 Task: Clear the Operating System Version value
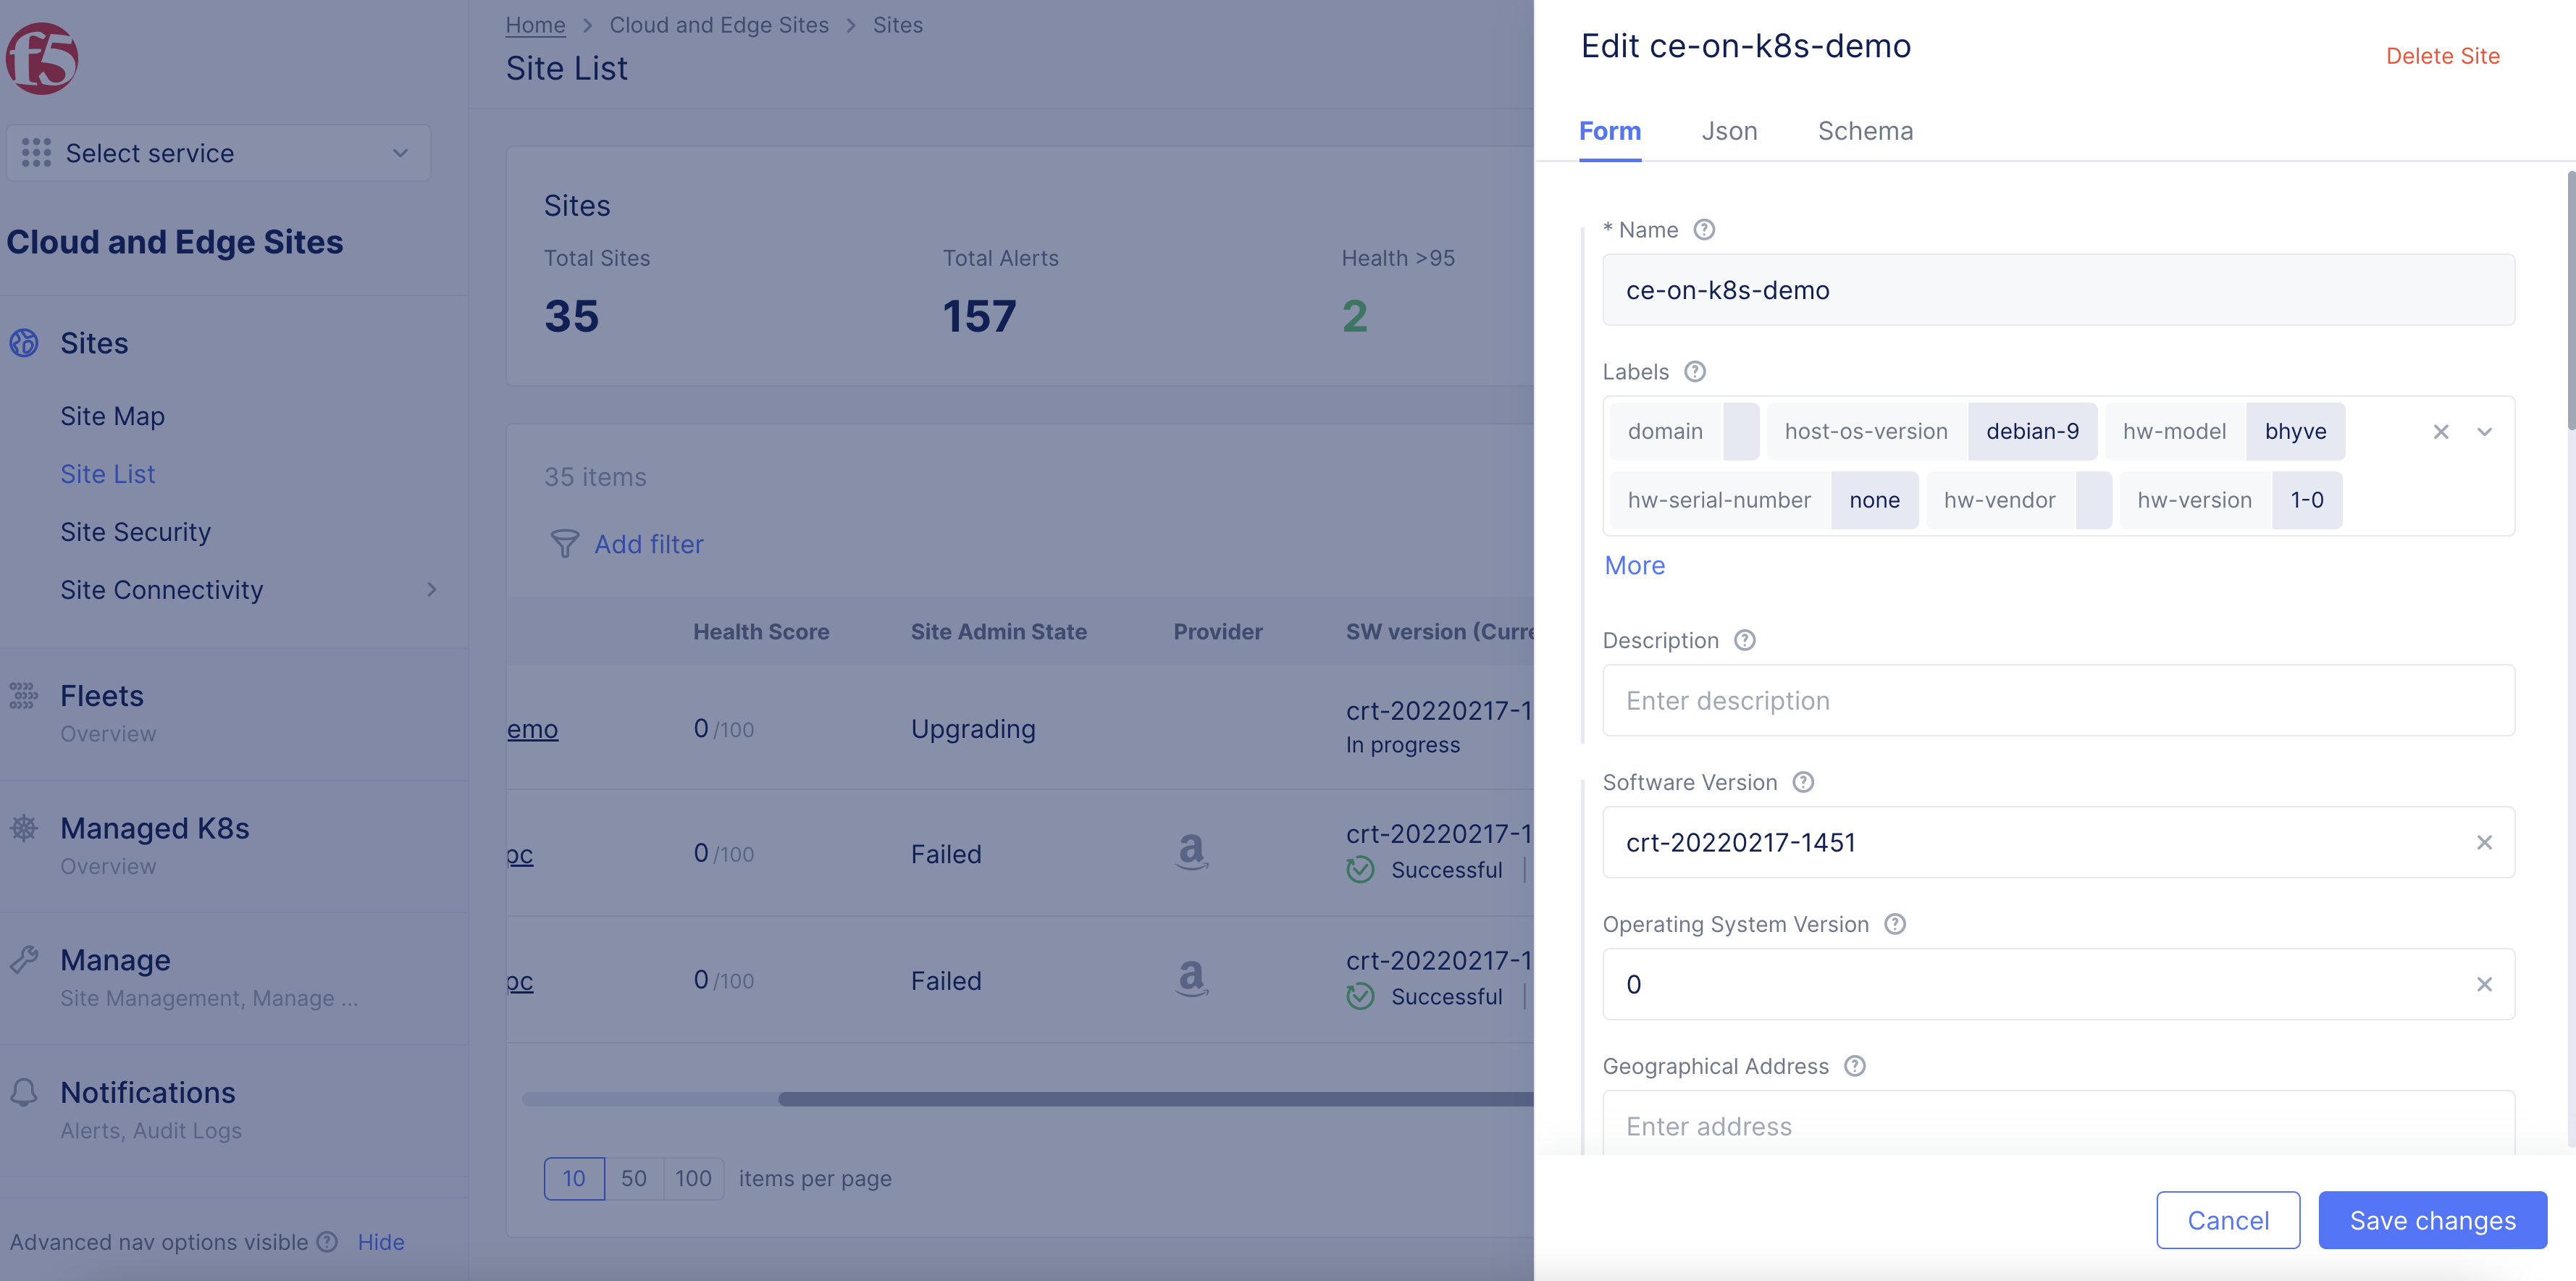pos(2483,985)
